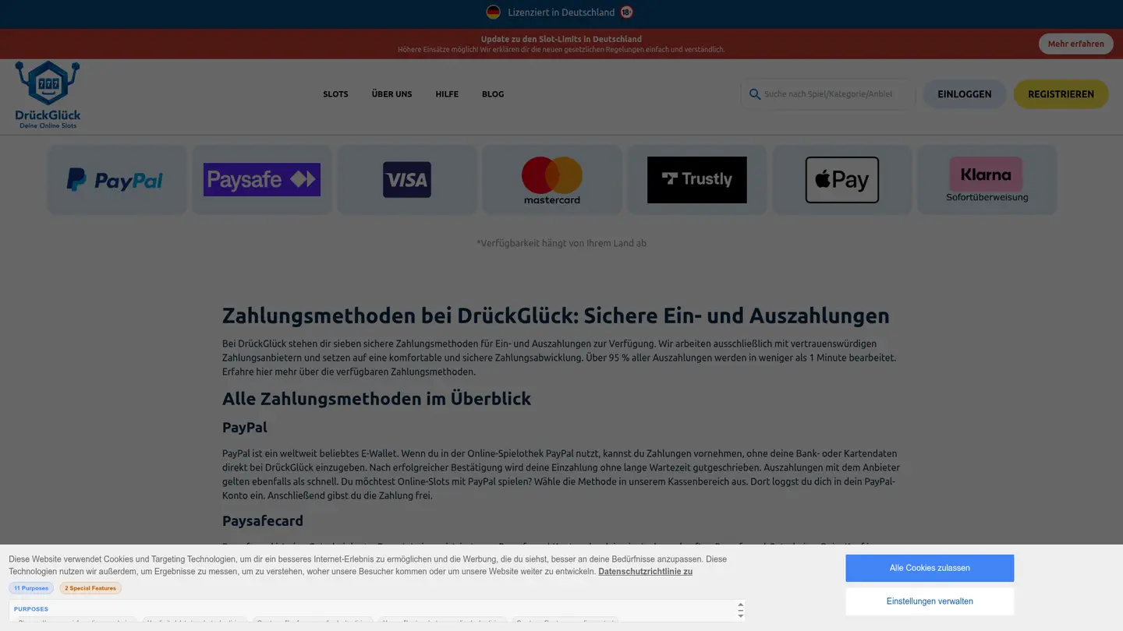Viewport: 1123px width, 631px height.
Task: Click the REGISTRIEREN button
Action: pos(1061,94)
